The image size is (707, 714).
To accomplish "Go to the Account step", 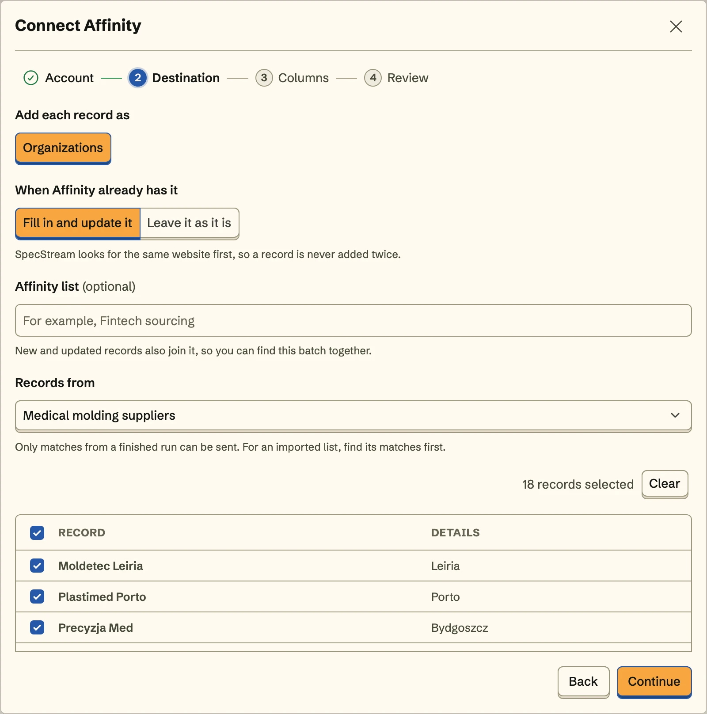I will [58, 78].
